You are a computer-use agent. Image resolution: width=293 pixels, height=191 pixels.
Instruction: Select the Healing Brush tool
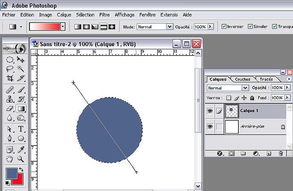click(10, 89)
